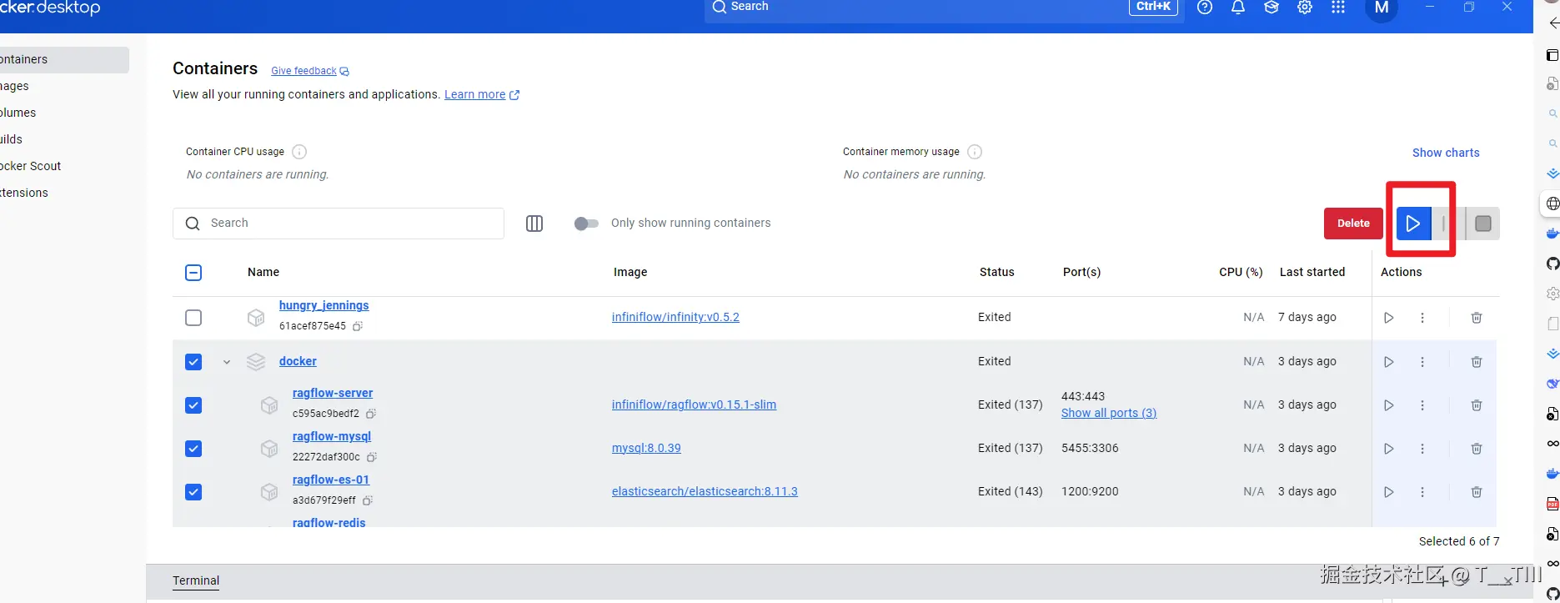
Task: Open more actions for ragflow-server
Action: point(1422,405)
